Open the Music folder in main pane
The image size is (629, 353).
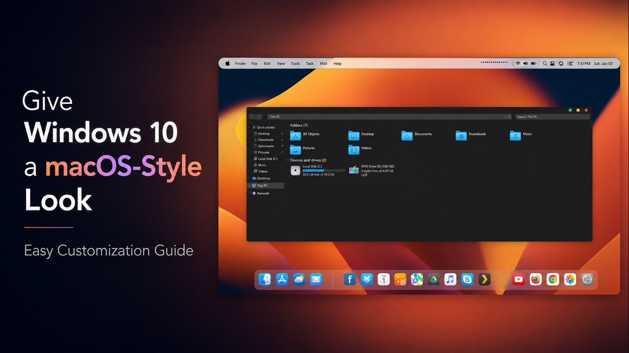521,134
